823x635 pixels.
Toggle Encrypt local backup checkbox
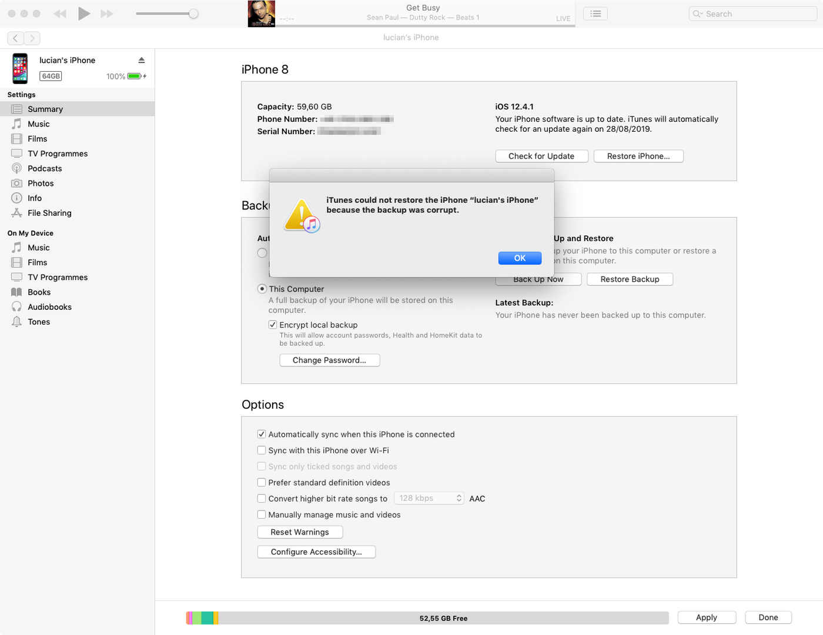(x=273, y=325)
